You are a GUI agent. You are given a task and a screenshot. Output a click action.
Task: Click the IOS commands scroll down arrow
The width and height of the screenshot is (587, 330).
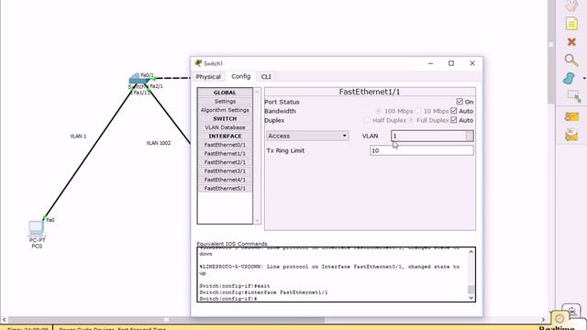click(471, 298)
